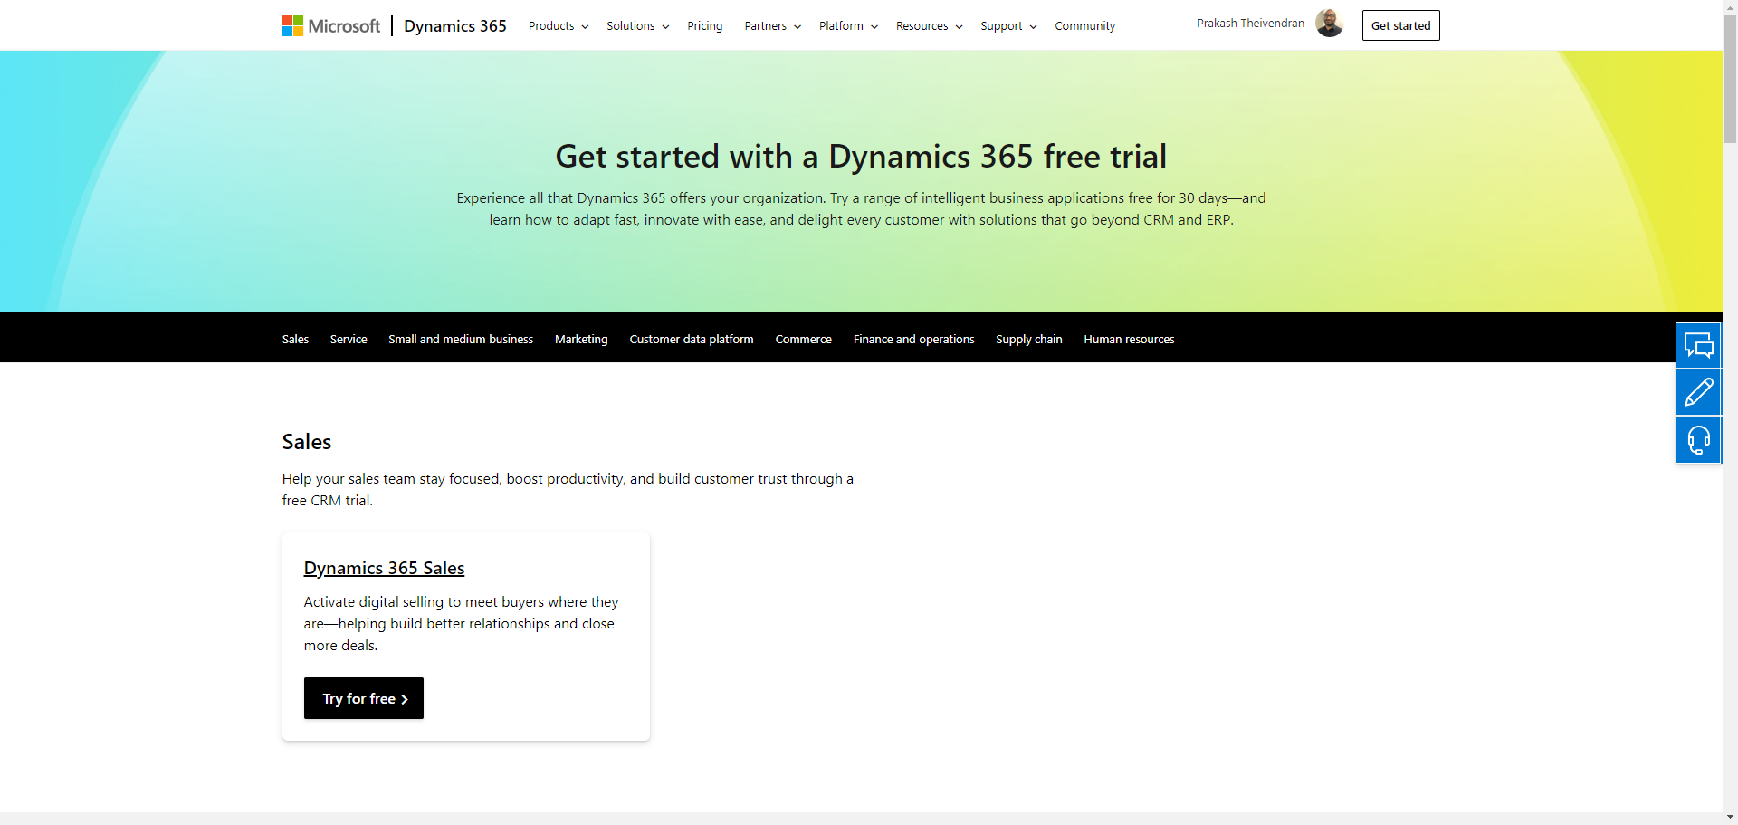Select the Commerce tab
Screen dimensions: 1738x825
tap(804, 340)
